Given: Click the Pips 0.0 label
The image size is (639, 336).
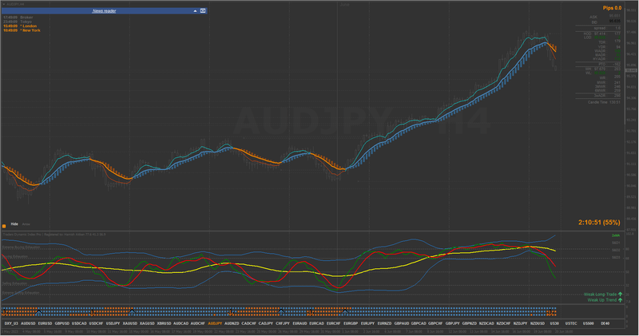Looking at the screenshot, I should click(612, 8).
